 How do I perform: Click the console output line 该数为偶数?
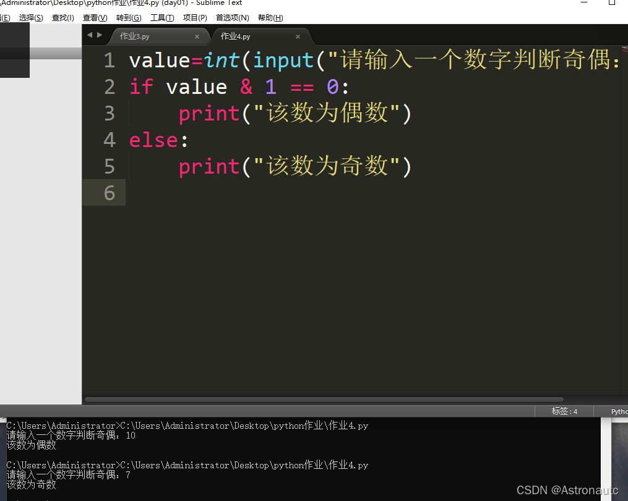pos(31,445)
